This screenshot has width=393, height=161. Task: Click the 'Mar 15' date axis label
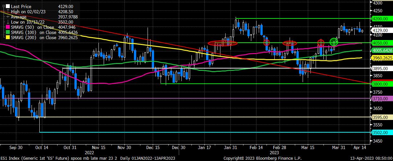click(x=307, y=147)
